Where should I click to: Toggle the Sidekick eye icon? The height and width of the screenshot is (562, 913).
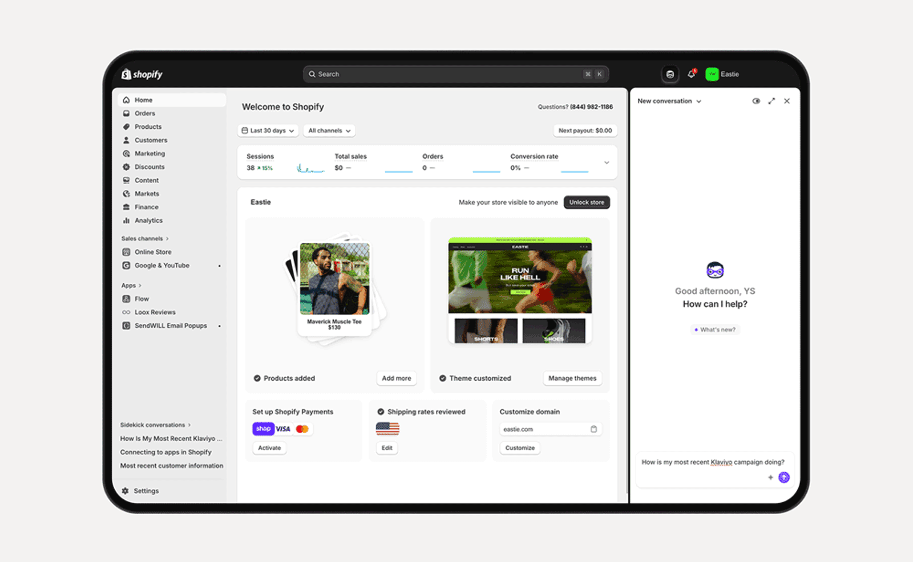point(756,101)
